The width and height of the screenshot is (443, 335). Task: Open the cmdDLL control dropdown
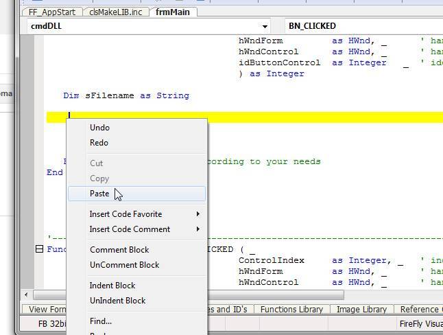point(151,26)
